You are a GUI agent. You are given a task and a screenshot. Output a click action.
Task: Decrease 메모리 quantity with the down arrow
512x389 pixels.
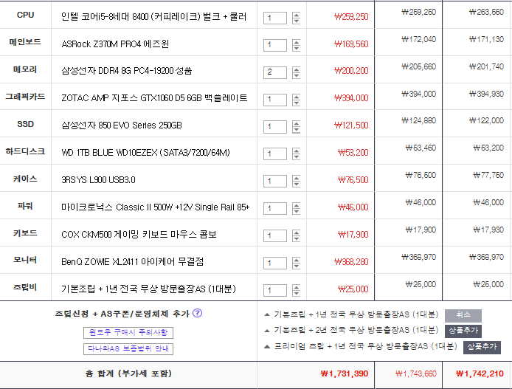pos(296,75)
